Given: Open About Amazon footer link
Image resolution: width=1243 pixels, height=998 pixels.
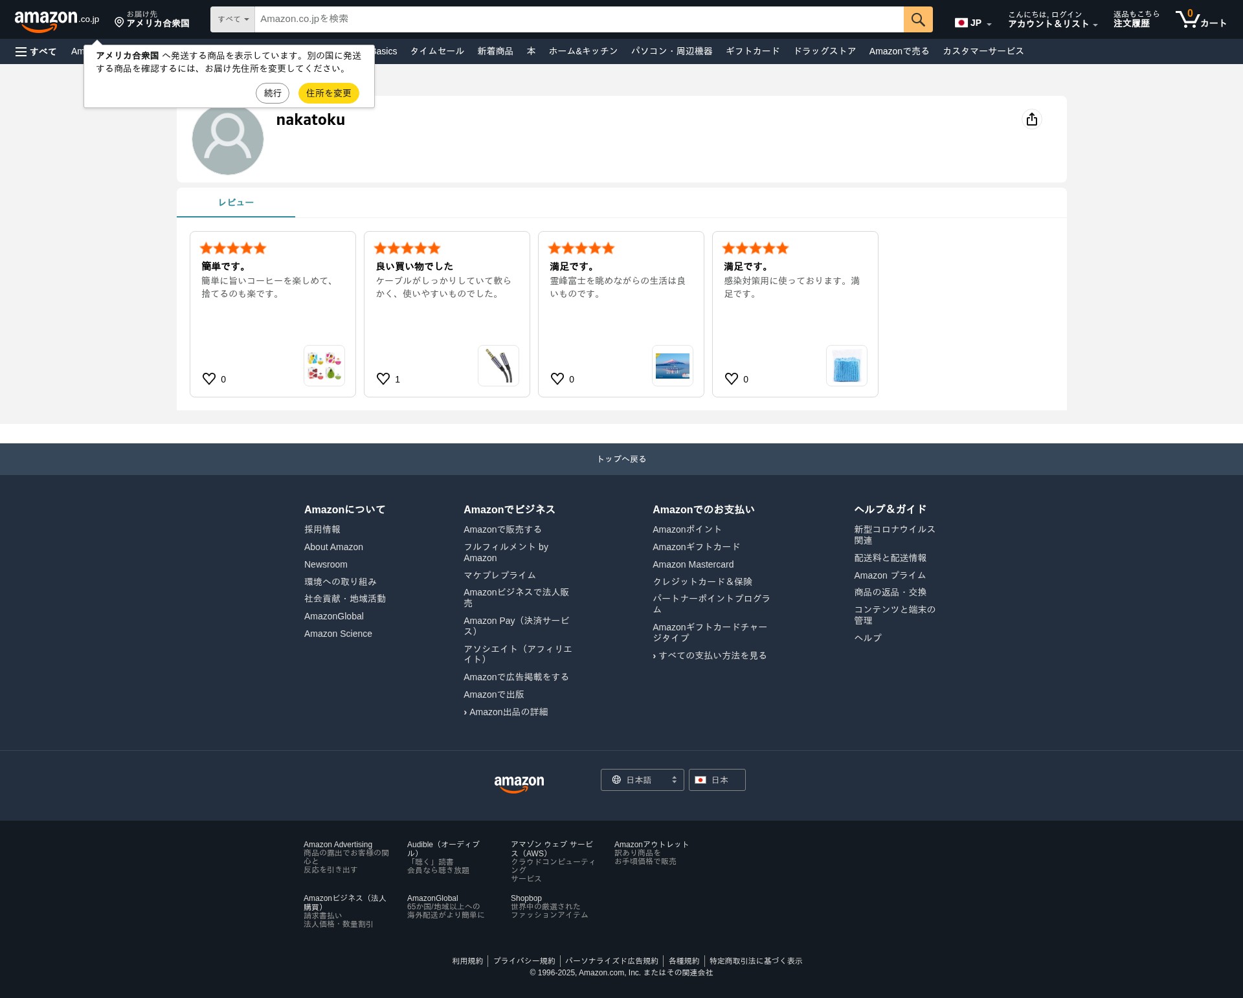Looking at the screenshot, I should pyautogui.click(x=333, y=547).
